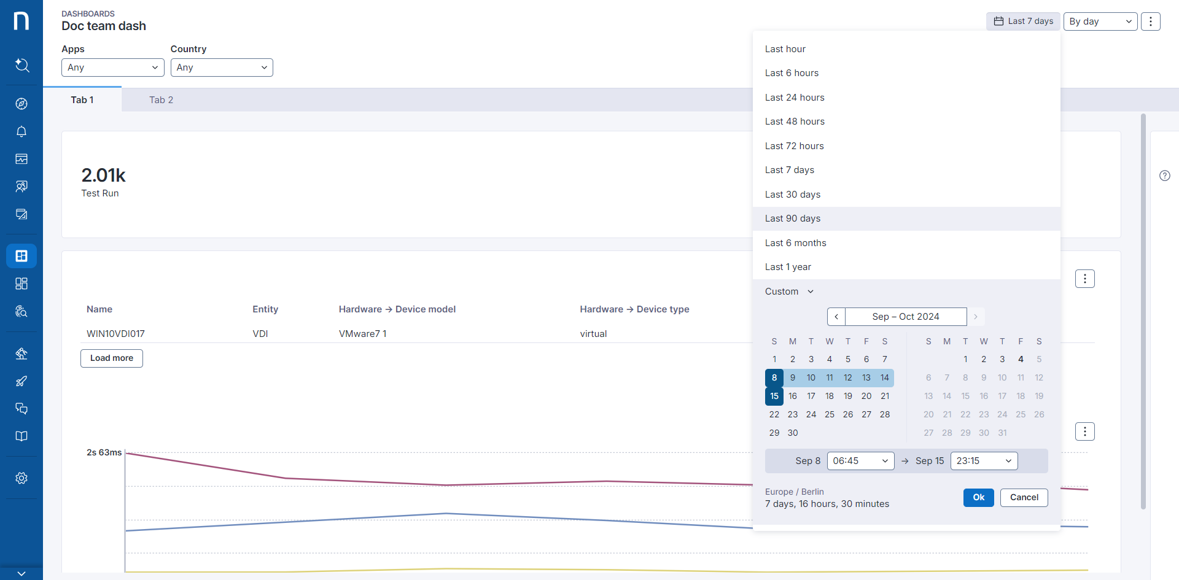Open the settings gear in sidebar
Image resolution: width=1179 pixels, height=580 pixels.
point(21,478)
